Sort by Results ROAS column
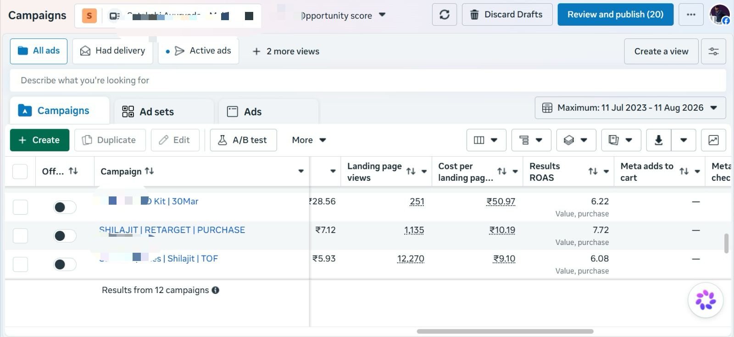The height and width of the screenshot is (337, 734). 593,172
